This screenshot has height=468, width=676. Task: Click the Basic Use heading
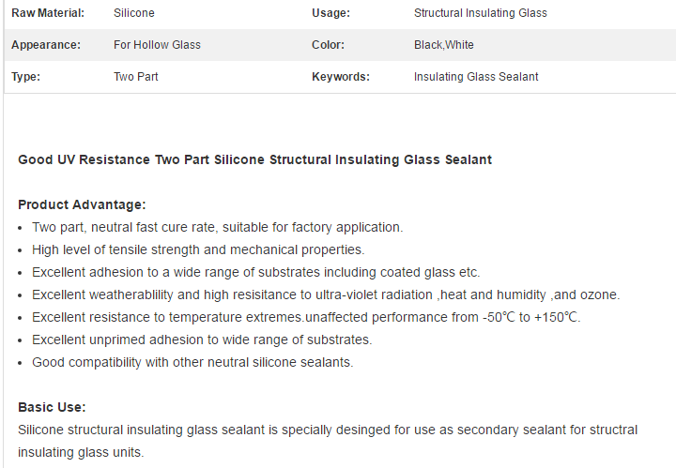tap(52, 407)
